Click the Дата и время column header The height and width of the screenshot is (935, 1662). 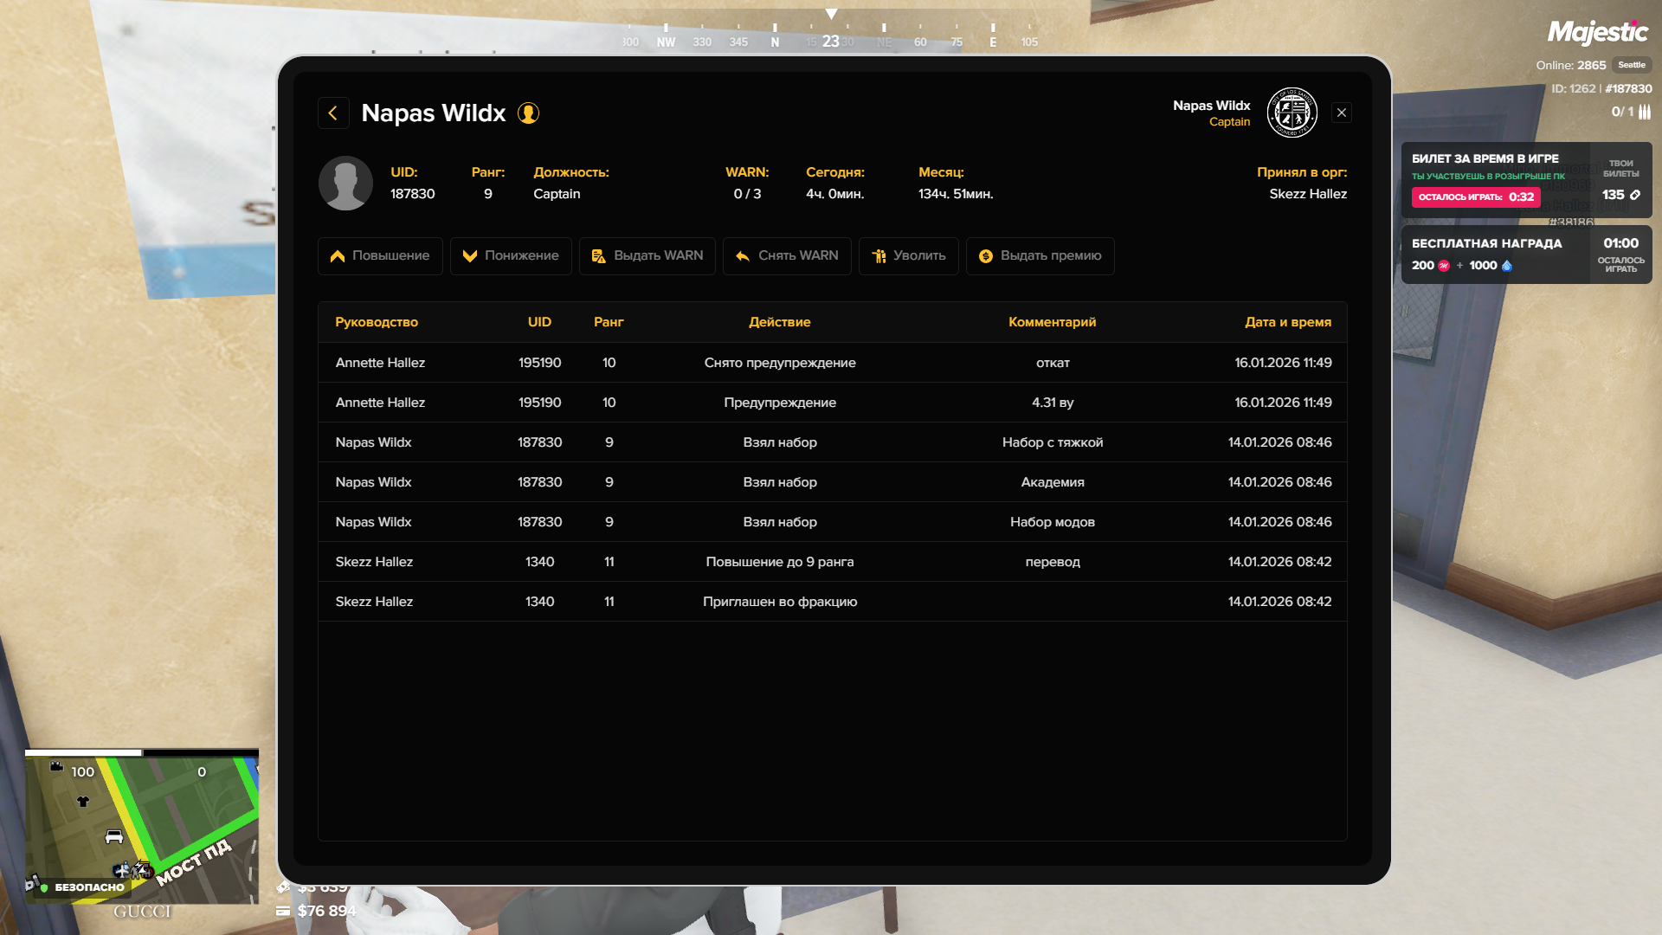click(x=1287, y=322)
